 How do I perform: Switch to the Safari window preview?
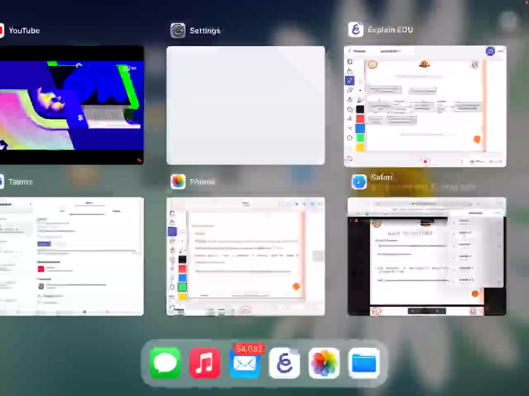[427, 257]
